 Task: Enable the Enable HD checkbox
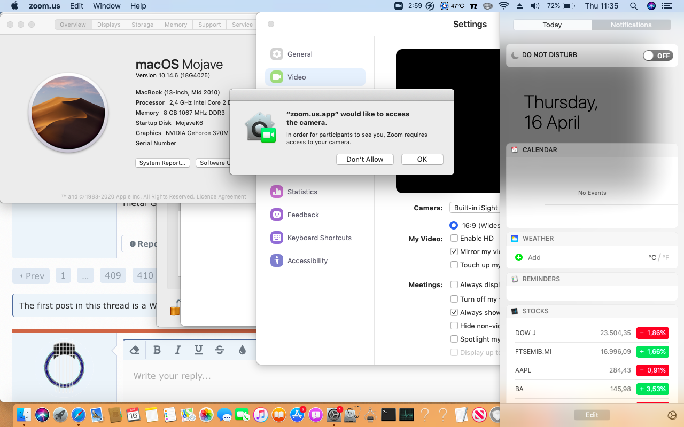point(454,238)
